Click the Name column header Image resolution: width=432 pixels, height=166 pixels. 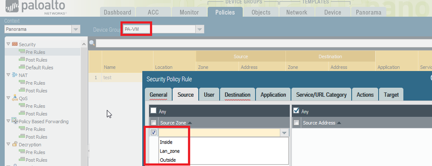110,67
